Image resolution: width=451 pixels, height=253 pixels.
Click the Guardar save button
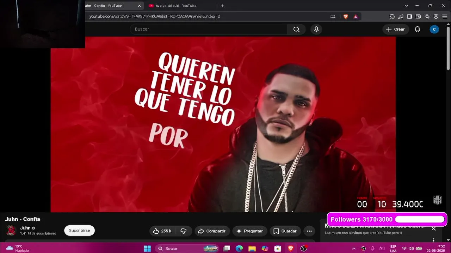(285, 231)
